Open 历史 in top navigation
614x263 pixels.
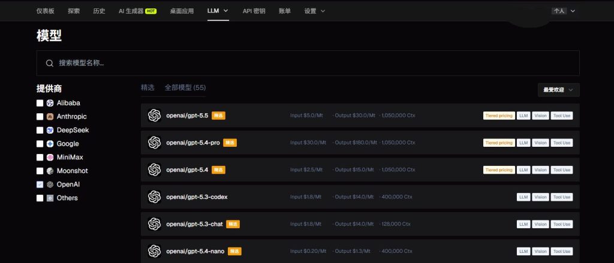(x=99, y=11)
